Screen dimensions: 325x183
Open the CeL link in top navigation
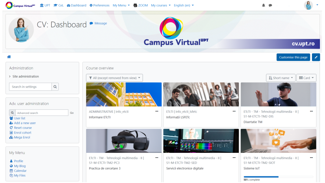[58, 5]
